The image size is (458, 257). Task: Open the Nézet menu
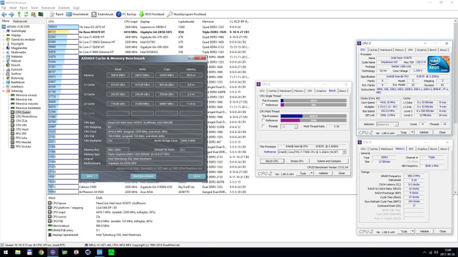click(x=13, y=8)
